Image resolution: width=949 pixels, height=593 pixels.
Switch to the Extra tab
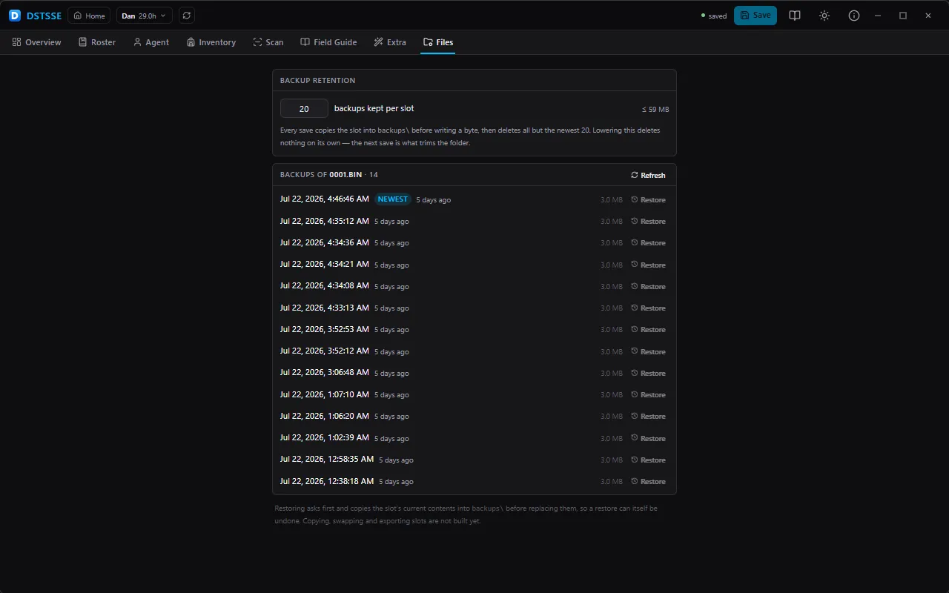tap(390, 42)
